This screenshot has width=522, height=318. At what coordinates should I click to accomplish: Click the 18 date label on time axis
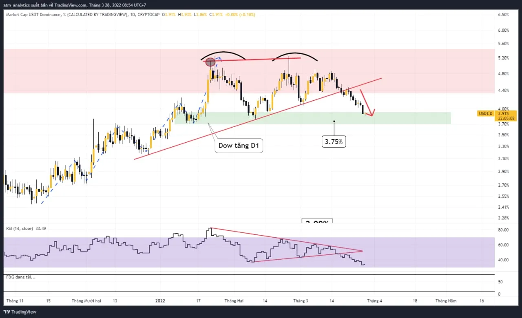[x=415, y=301]
